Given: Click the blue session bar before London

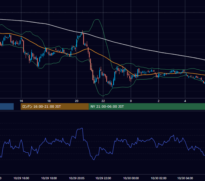Looking at the screenshot, I should pyautogui.click(x=7, y=106).
